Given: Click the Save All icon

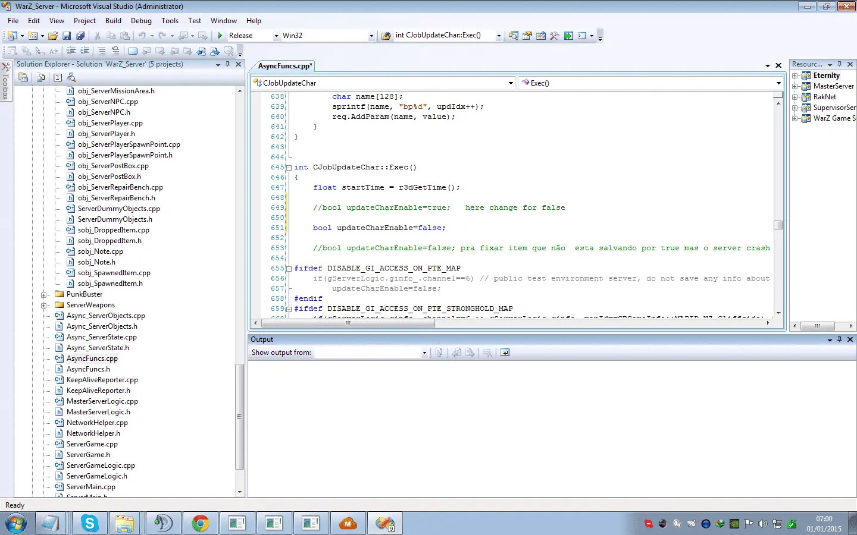Looking at the screenshot, I should (80, 36).
